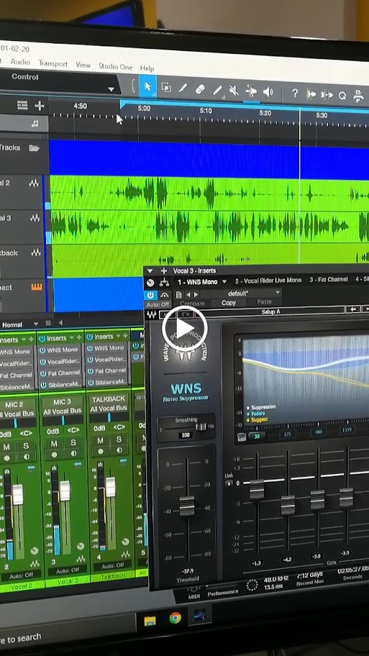Click the Paste button in plugin header
369x656 pixels.
point(264,302)
